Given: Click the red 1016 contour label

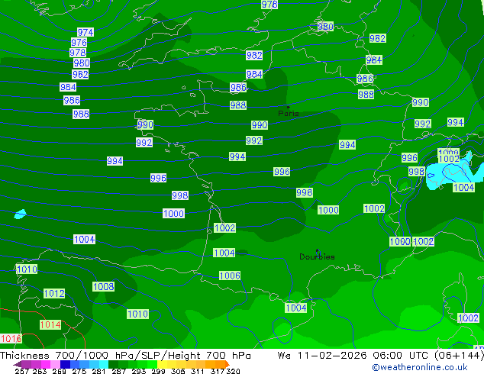Looking at the screenshot, I should coord(11,339).
